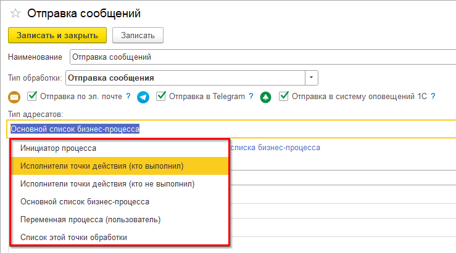Select 'Инициатор процесса' from the list
The height and width of the screenshot is (253, 456).
[x=67, y=148]
